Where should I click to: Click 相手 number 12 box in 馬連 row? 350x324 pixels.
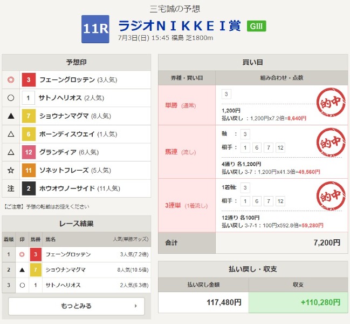pyautogui.click(x=280, y=147)
